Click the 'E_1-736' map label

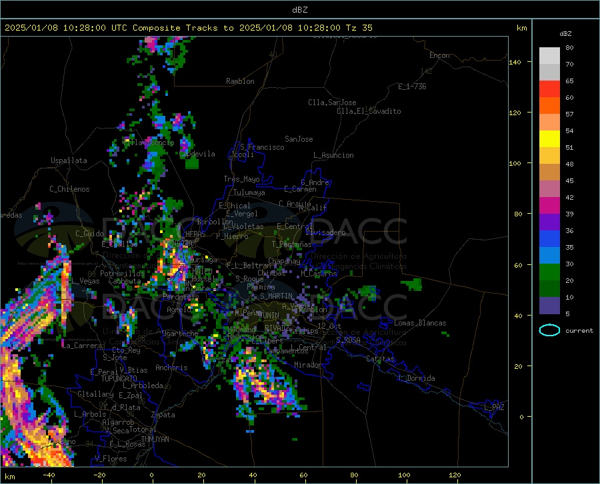[x=412, y=87]
